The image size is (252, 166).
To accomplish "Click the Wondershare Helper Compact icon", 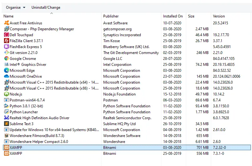I will tap(7, 142).
